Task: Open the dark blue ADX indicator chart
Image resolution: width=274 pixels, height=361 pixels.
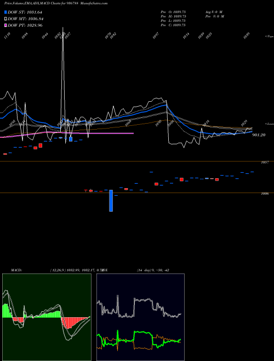Action: (140, 317)
